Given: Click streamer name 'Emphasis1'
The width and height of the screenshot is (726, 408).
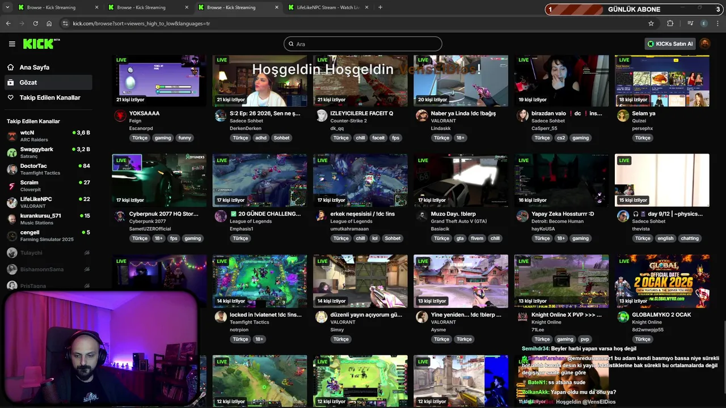Looking at the screenshot, I should [x=241, y=229].
